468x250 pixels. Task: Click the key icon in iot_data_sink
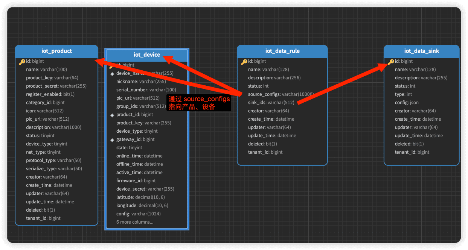pos(391,62)
